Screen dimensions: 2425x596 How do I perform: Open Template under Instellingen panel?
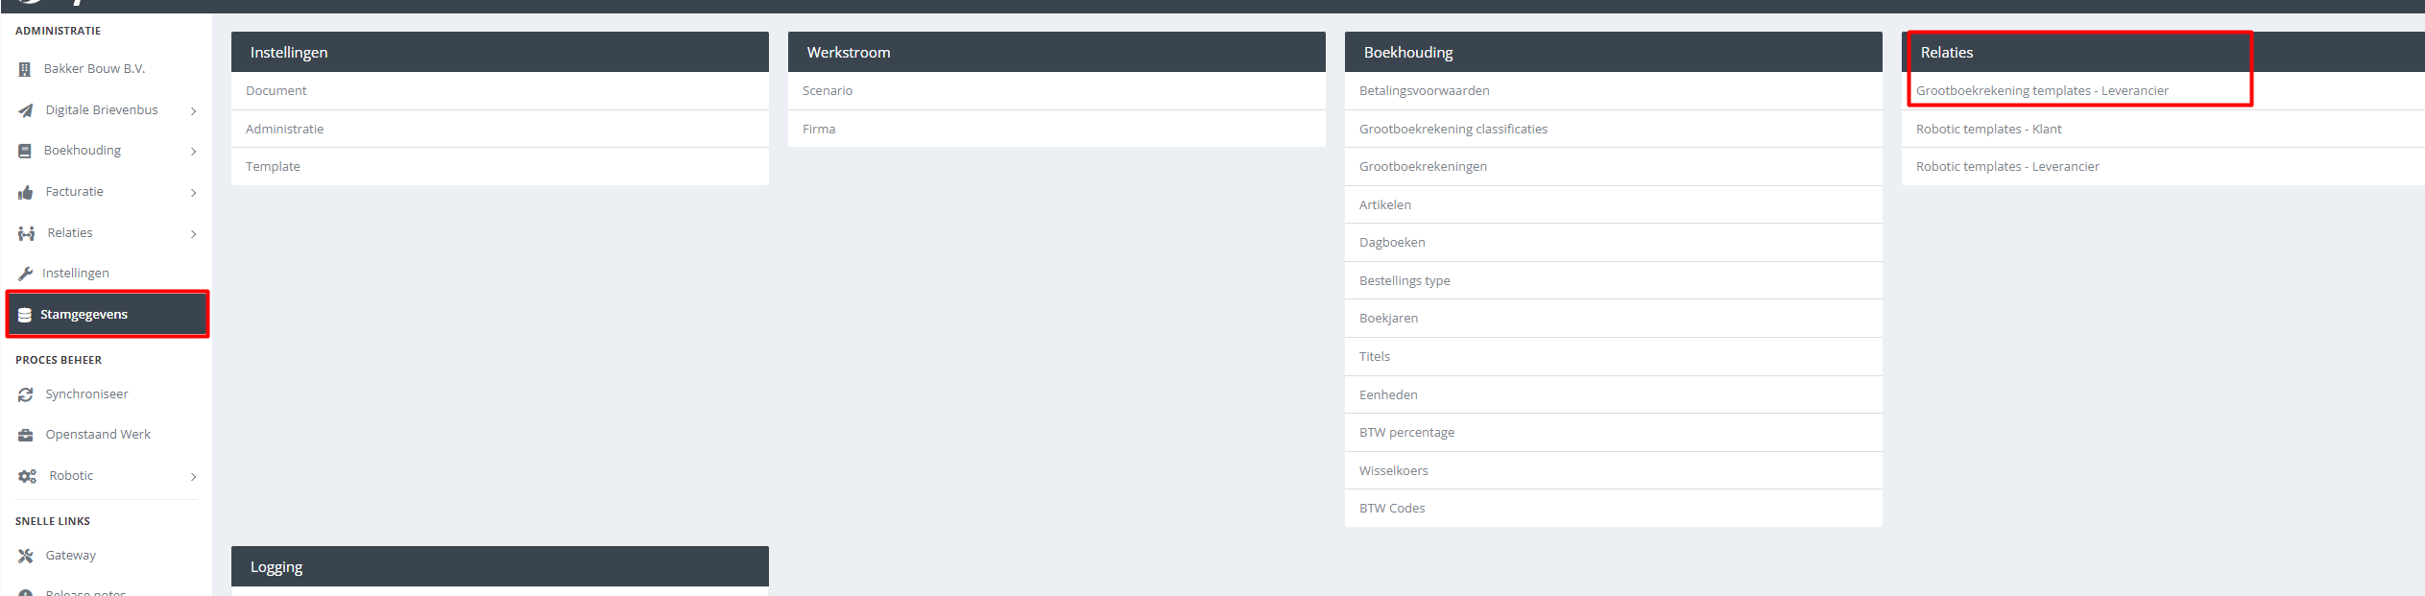pyautogui.click(x=273, y=167)
